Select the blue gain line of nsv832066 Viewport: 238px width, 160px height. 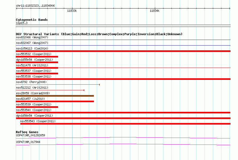(123, 40)
